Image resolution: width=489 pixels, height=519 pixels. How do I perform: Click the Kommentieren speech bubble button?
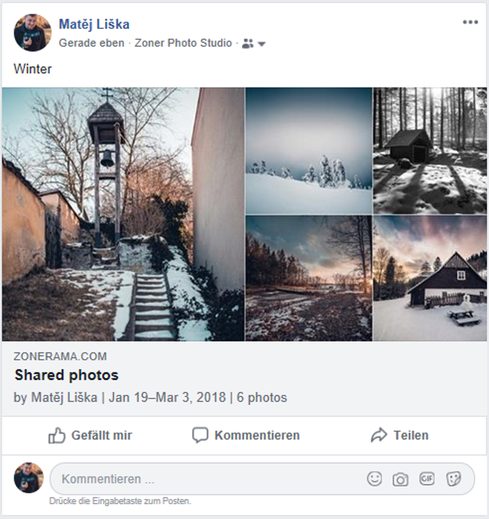(x=246, y=435)
